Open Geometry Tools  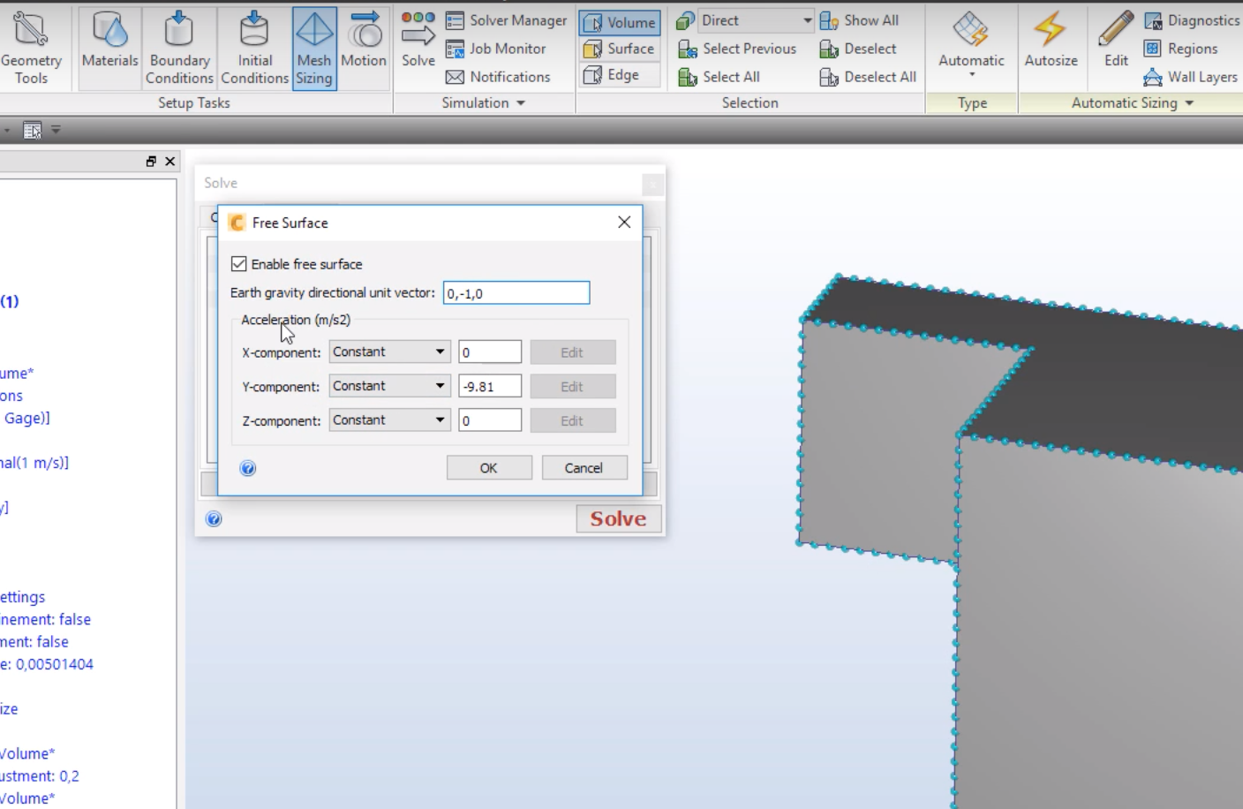32,49
